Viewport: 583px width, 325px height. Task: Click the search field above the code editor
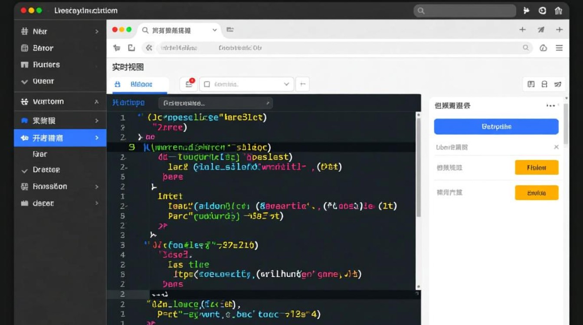pyautogui.click(x=216, y=103)
